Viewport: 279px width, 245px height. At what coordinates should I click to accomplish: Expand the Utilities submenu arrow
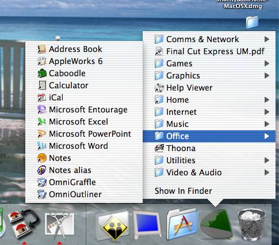[x=267, y=160]
